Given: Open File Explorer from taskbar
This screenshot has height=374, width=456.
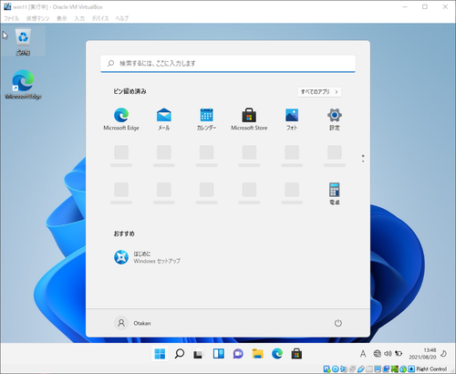Looking at the screenshot, I should 257,354.
